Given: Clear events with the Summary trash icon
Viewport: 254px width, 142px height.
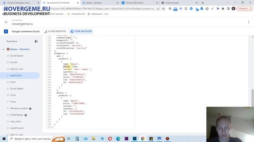Looking at the screenshot, I should 36,41.
